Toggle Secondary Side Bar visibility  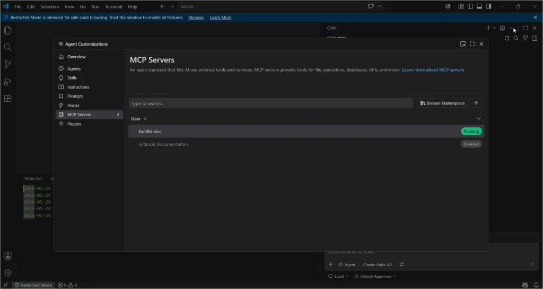click(x=488, y=6)
